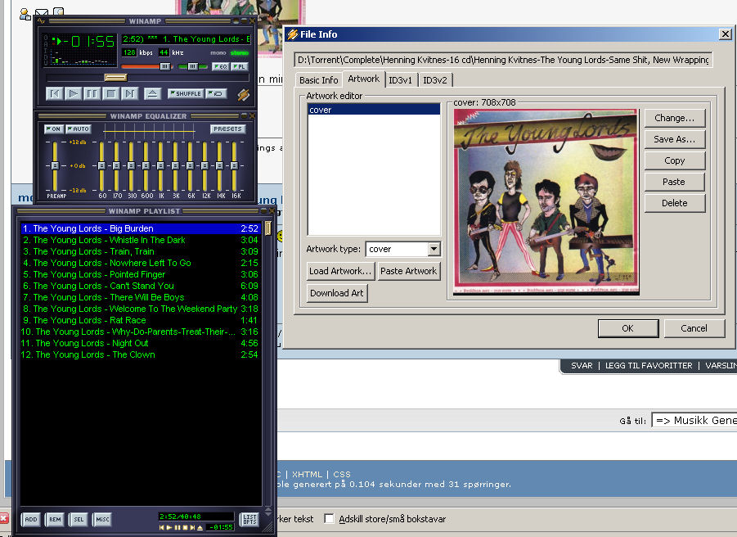Click mini pause icon in playlist footer

click(178, 528)
